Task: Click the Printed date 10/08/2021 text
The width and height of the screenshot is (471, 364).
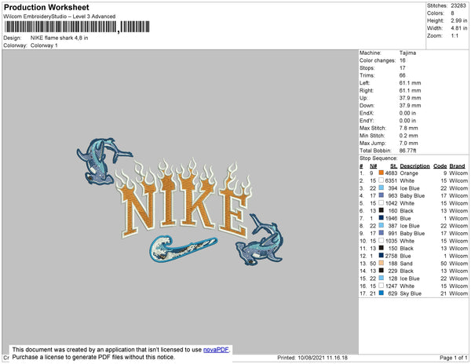Action: 312,358
